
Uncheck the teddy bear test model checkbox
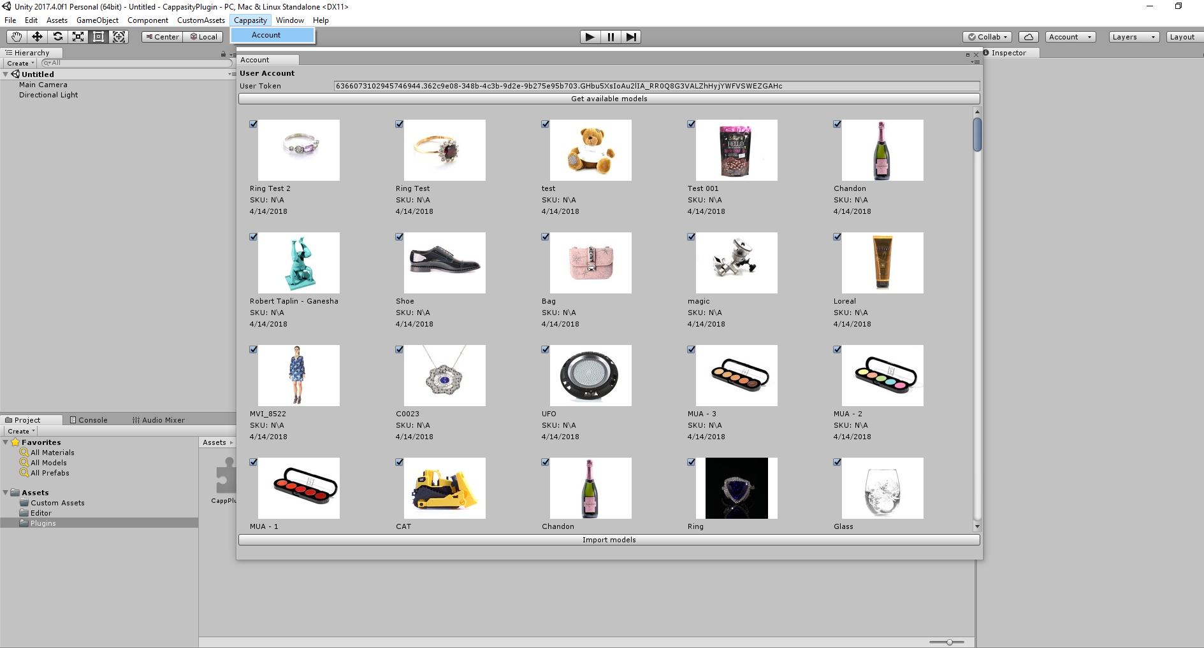point(546,124)
